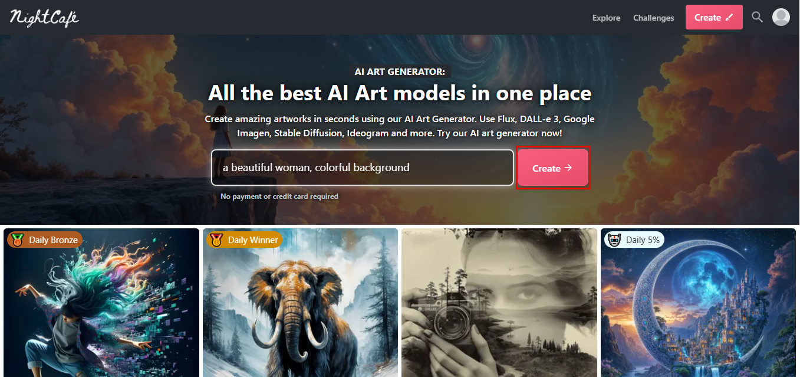Open the user profile avatar
Viewport: 800px width, 377px height.
pos(781,17)
